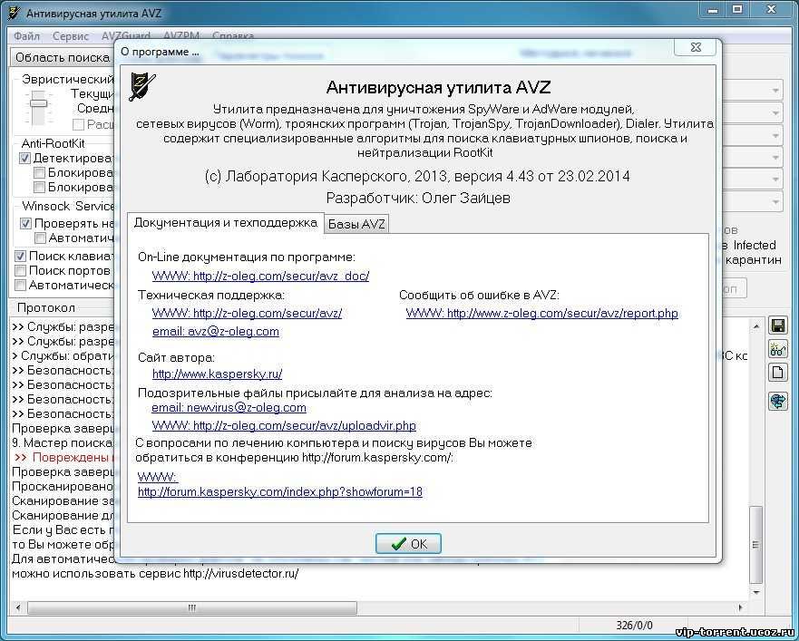Image resolution: width=799 pixels, height=641 pixels.
Task: Click the horizontal scrollbar thumb of protocol
Action: pyautogui.click(x=192, y=607)
